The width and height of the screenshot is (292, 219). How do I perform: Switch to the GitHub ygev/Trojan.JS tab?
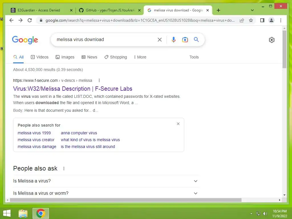(110, 10)
